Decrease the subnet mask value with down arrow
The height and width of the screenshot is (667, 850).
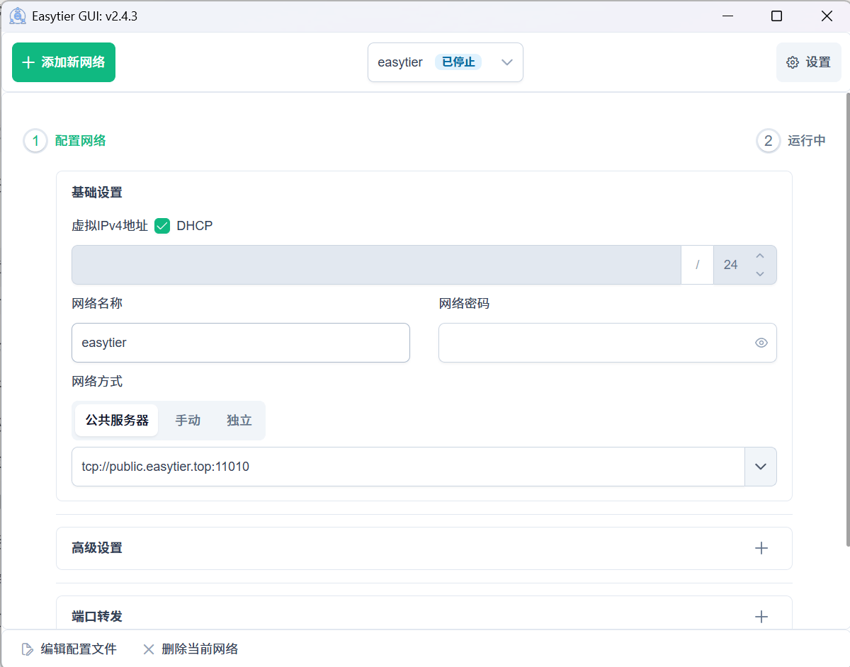coord(760,273)
